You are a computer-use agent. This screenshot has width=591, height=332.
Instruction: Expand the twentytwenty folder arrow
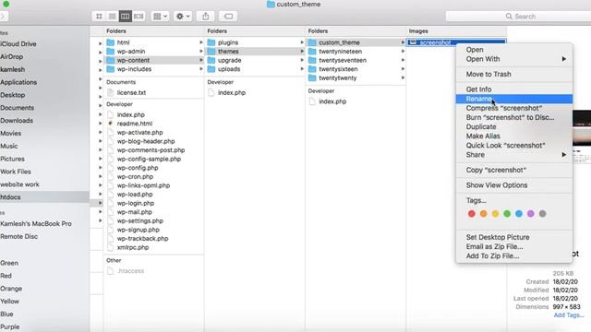(x=403, y=77)
